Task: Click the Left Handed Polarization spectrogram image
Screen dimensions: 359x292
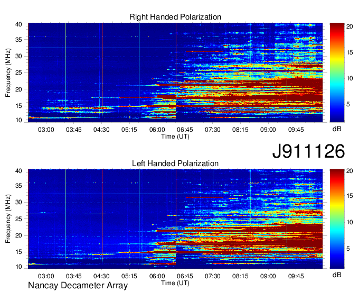Action: tap(175, 219)
